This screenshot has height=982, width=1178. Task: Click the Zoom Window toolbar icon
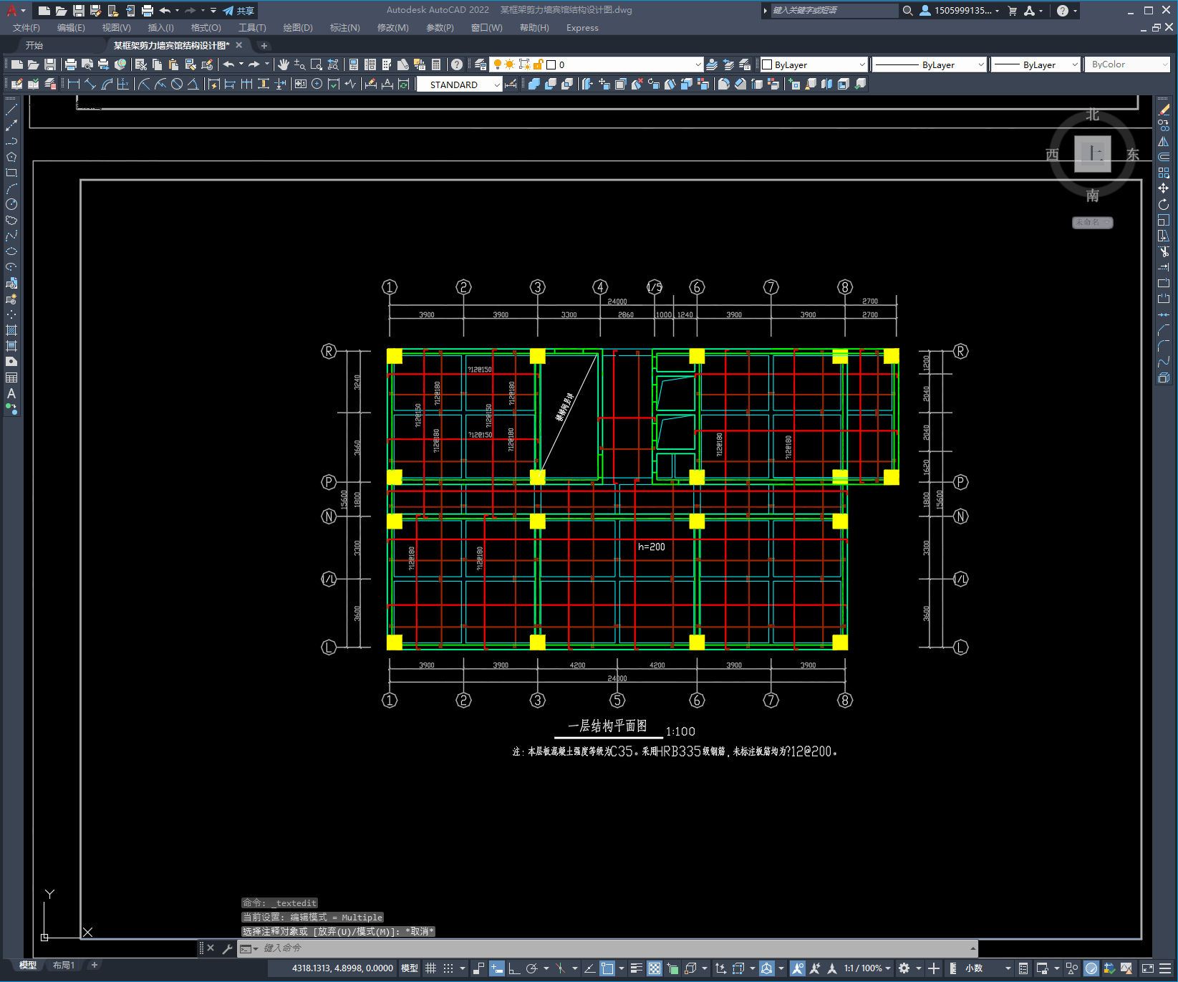click(x=316, y=64)
